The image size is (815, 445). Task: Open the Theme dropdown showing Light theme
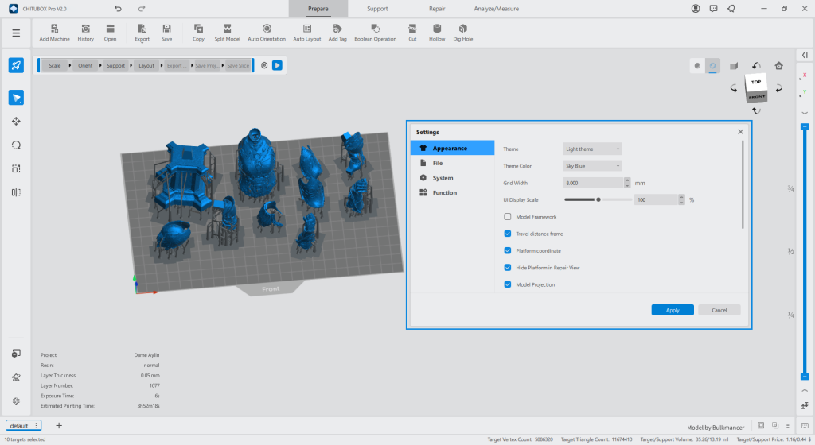592,149
